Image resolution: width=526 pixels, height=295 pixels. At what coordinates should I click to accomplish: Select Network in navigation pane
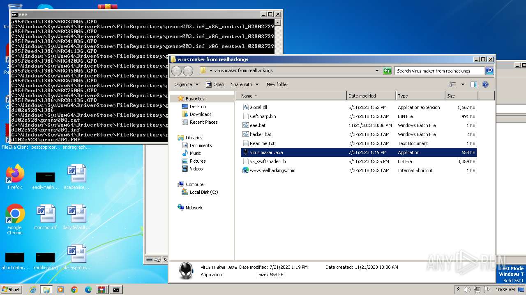194,208
